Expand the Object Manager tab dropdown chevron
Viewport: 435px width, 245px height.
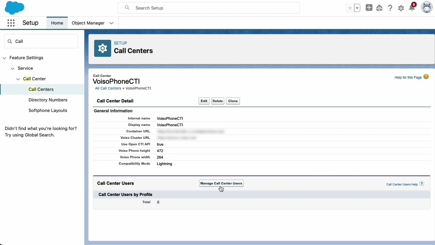tap(111, 23)
